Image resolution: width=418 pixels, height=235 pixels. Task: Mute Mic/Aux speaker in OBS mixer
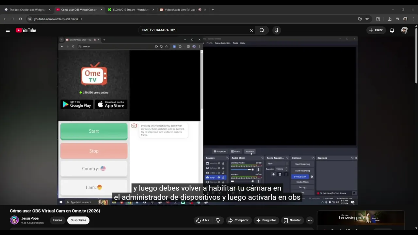pos(253,181)
